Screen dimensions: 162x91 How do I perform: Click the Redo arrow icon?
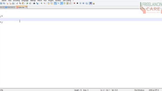30,3
